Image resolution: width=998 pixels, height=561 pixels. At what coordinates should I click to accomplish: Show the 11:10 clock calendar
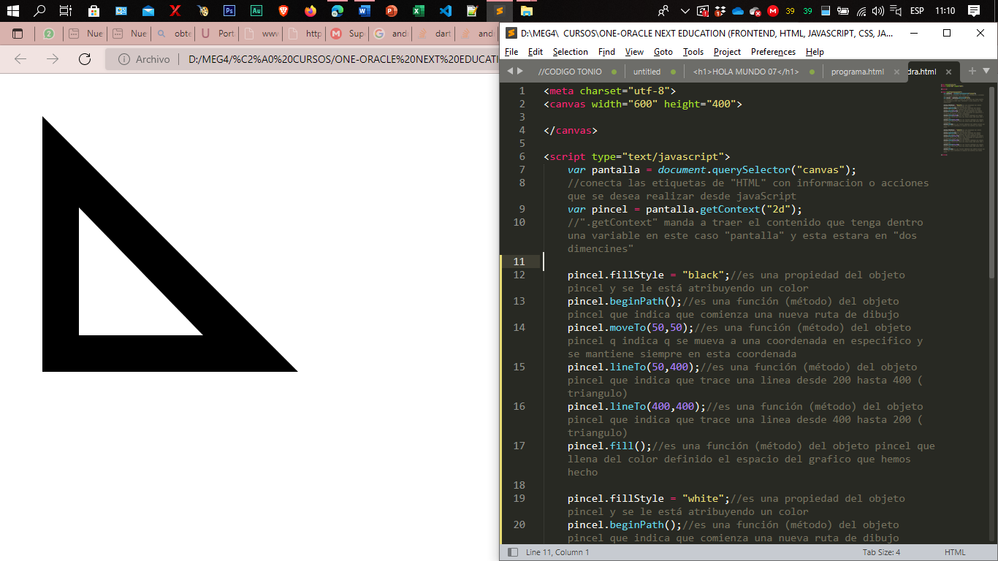click(945, 11)
